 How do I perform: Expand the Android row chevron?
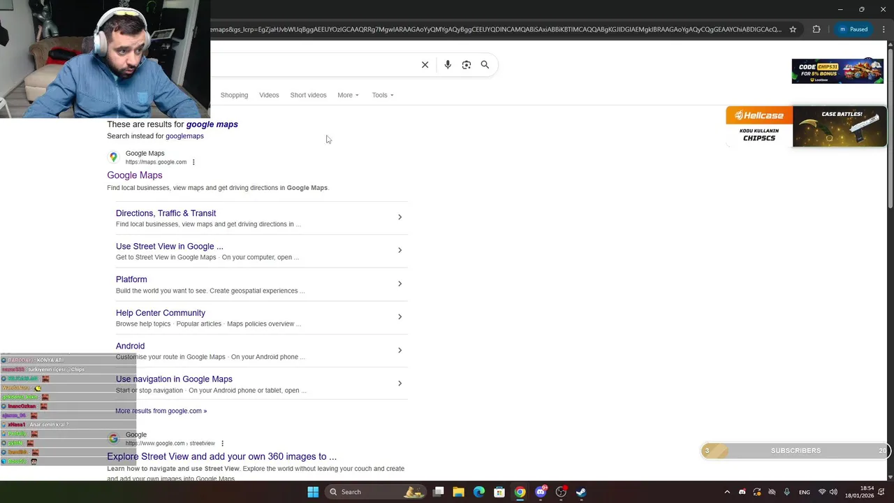click(400, 350)
